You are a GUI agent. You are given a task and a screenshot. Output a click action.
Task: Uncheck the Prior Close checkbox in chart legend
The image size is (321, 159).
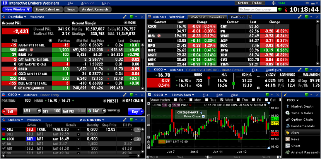(203, 116)
